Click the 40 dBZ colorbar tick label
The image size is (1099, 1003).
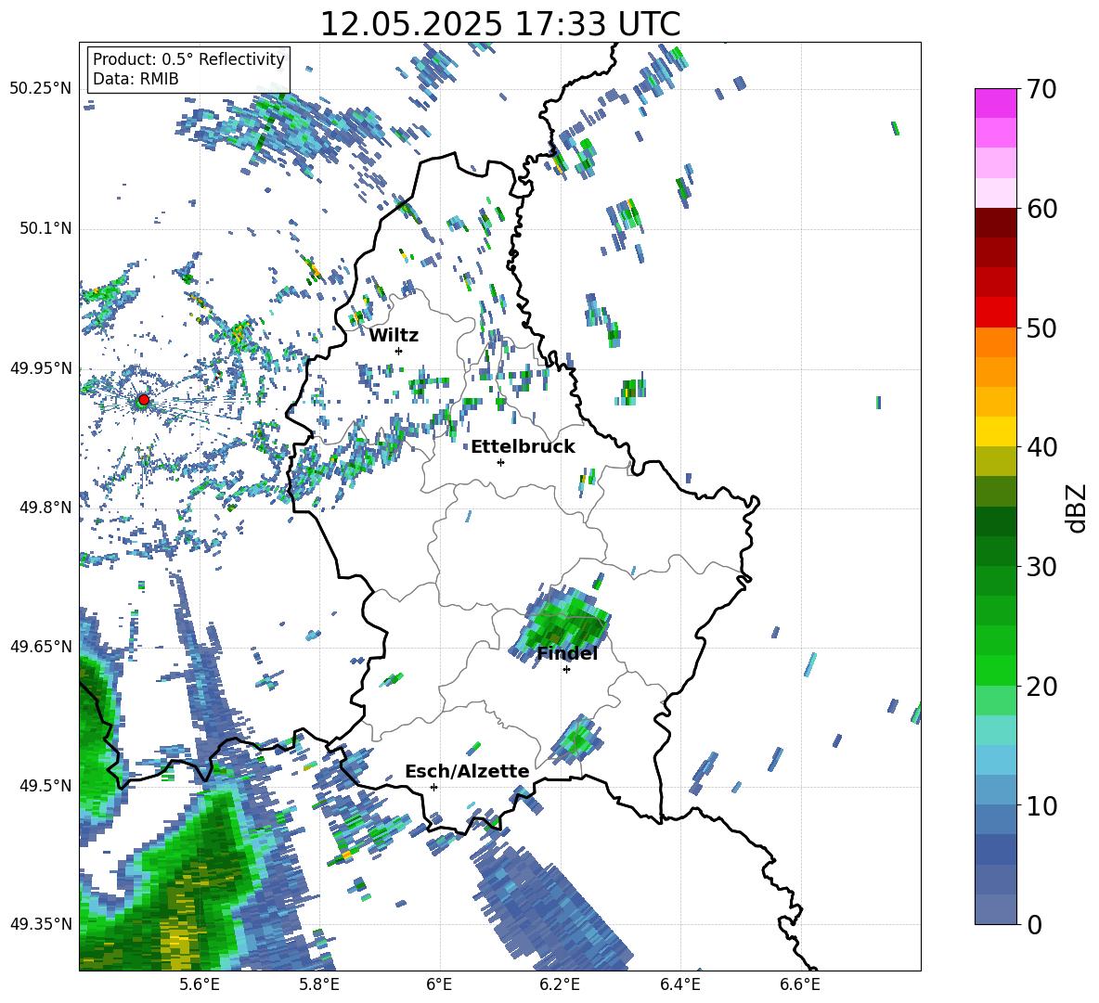[1041, 447]
